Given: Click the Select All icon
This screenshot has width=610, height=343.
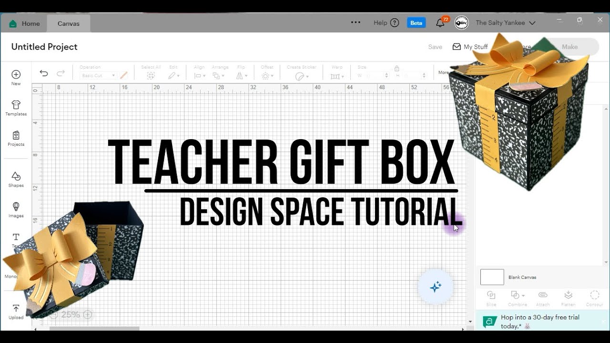Looking at the screenshot, I should click(x=151, y=75).
